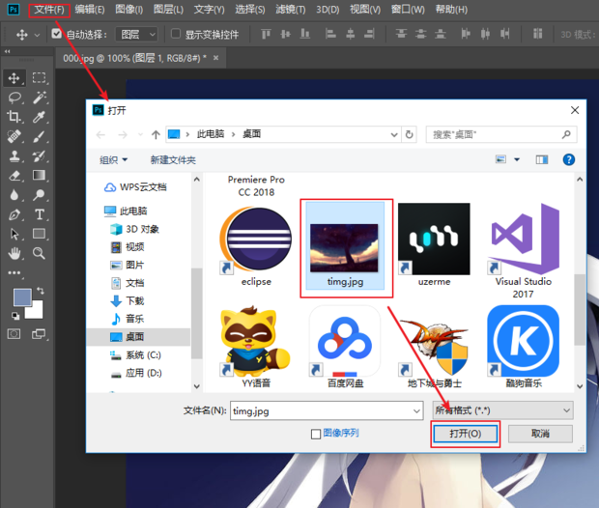The image size is (599, 508).
Task: Click the Cancel button in dialog
Action: tap(540, 434)
